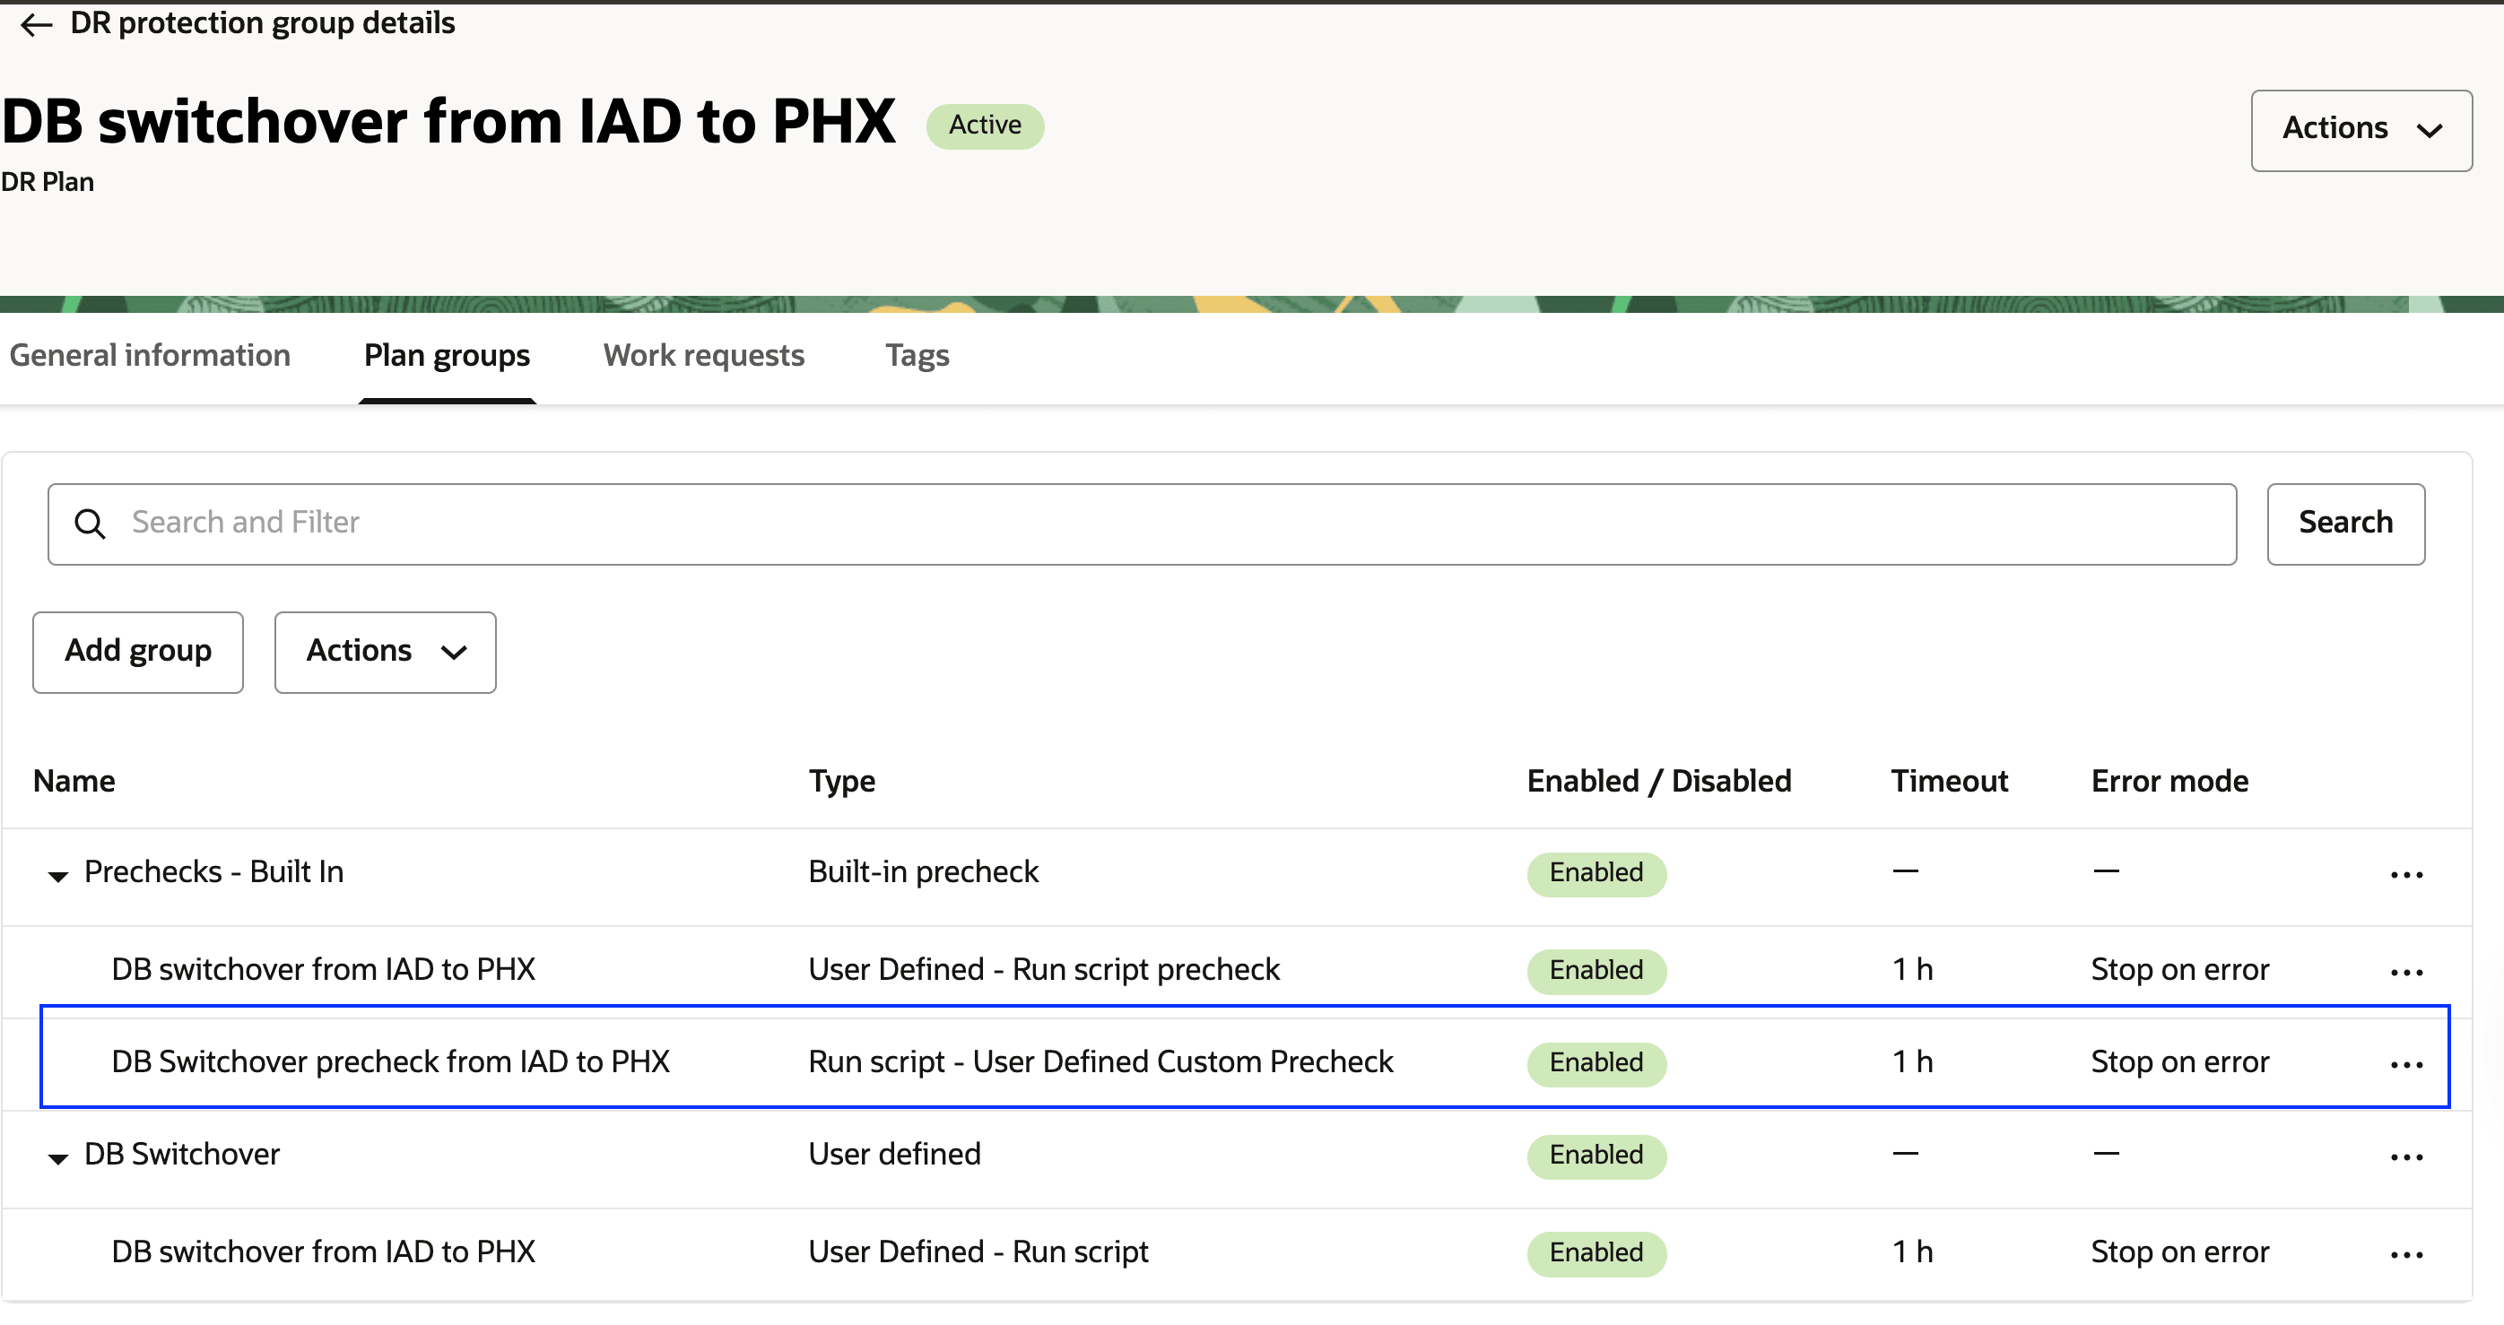The height and width of the screenshot is (1325, 2504).
Task: Collapse the Prechecks - Built In group
Action: click(58, 873)
